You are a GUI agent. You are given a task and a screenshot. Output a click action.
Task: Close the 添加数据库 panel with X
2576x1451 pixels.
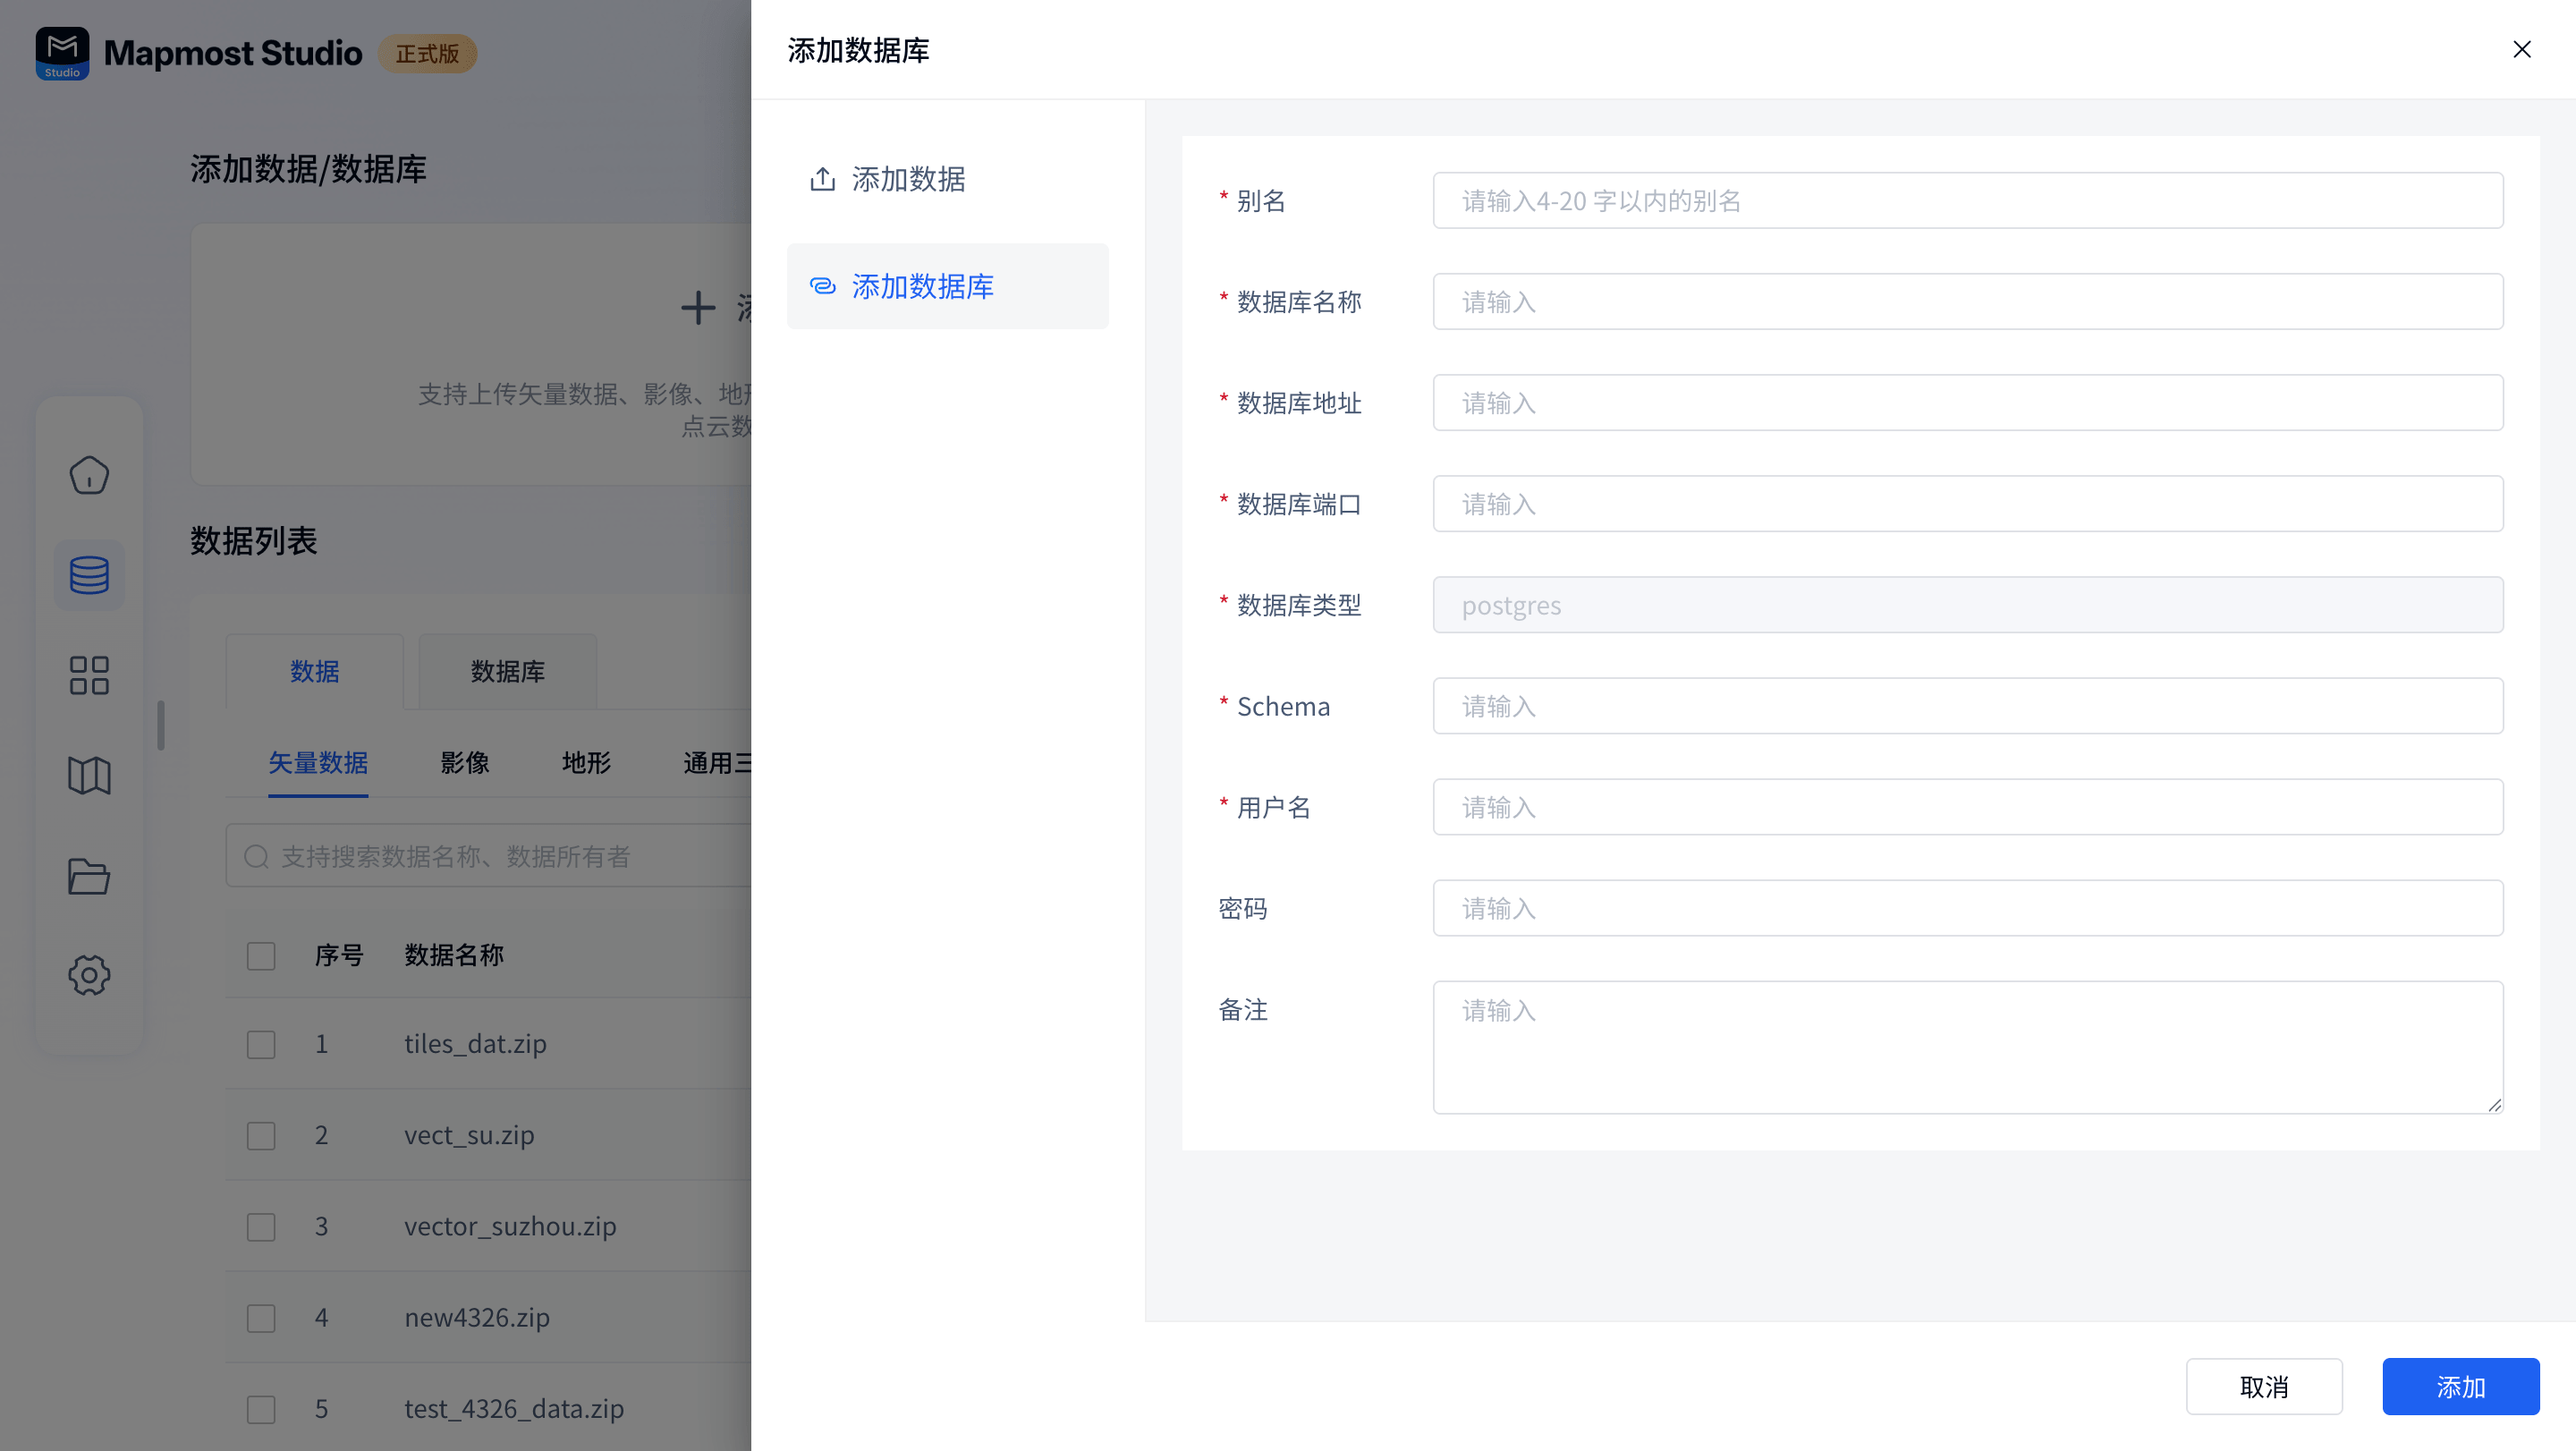(x=2521, y=49)
